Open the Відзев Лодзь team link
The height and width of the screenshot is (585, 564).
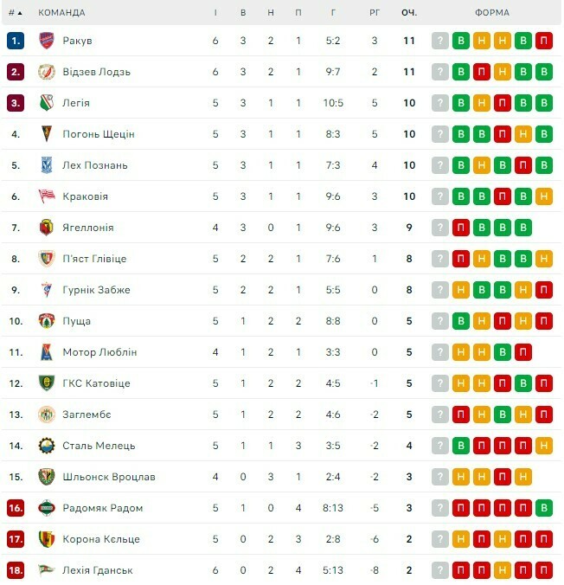(x=96, y=72)
